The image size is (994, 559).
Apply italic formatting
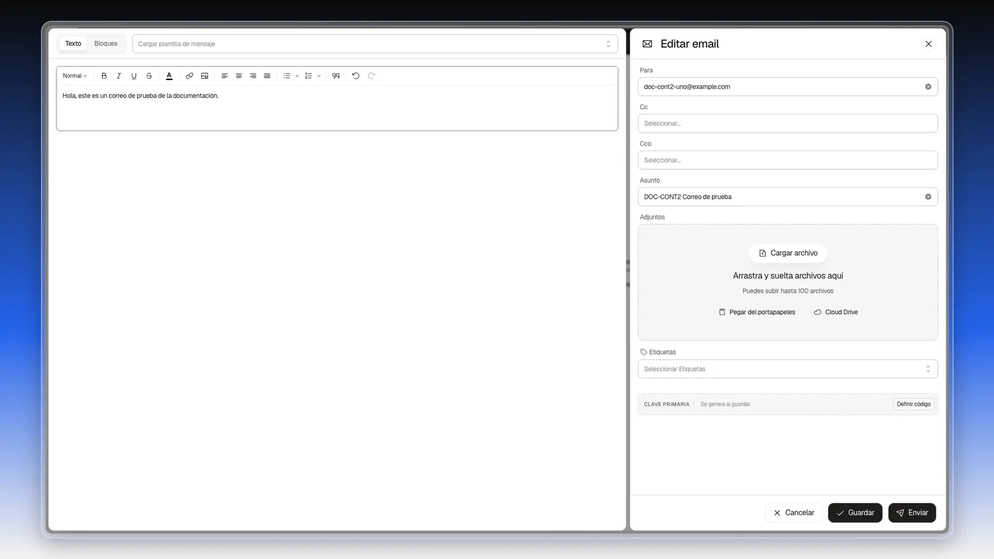(119, 76)
